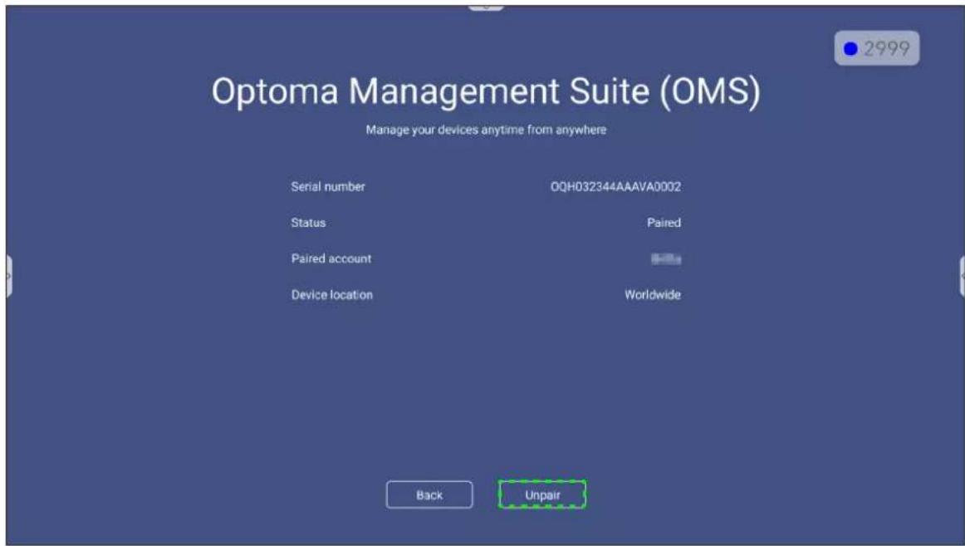The height and width of the screenshot is (546, 965).
Task: Click the Unpair button
Action: (x=542, y=494)
